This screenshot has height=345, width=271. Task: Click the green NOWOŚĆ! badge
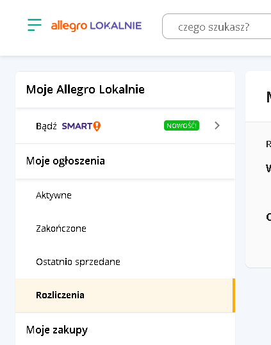point(181,125)
